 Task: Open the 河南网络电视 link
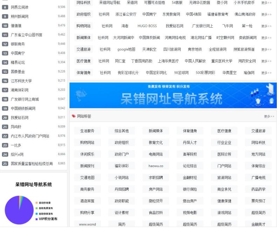coord(175,37)
